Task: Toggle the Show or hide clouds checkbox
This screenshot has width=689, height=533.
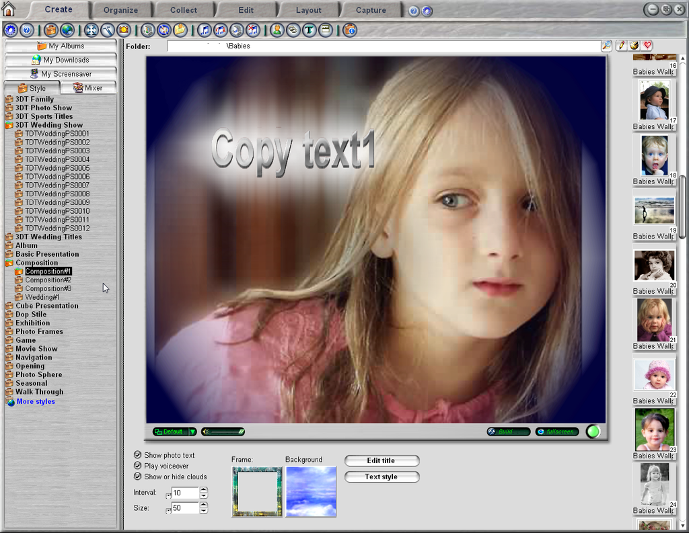Action: [x=138, y=477]
